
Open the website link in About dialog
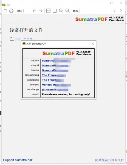tap(56, 61)
